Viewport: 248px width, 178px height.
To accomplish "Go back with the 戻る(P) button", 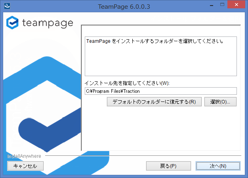I will pyautogui.click(x=168, y=166).
